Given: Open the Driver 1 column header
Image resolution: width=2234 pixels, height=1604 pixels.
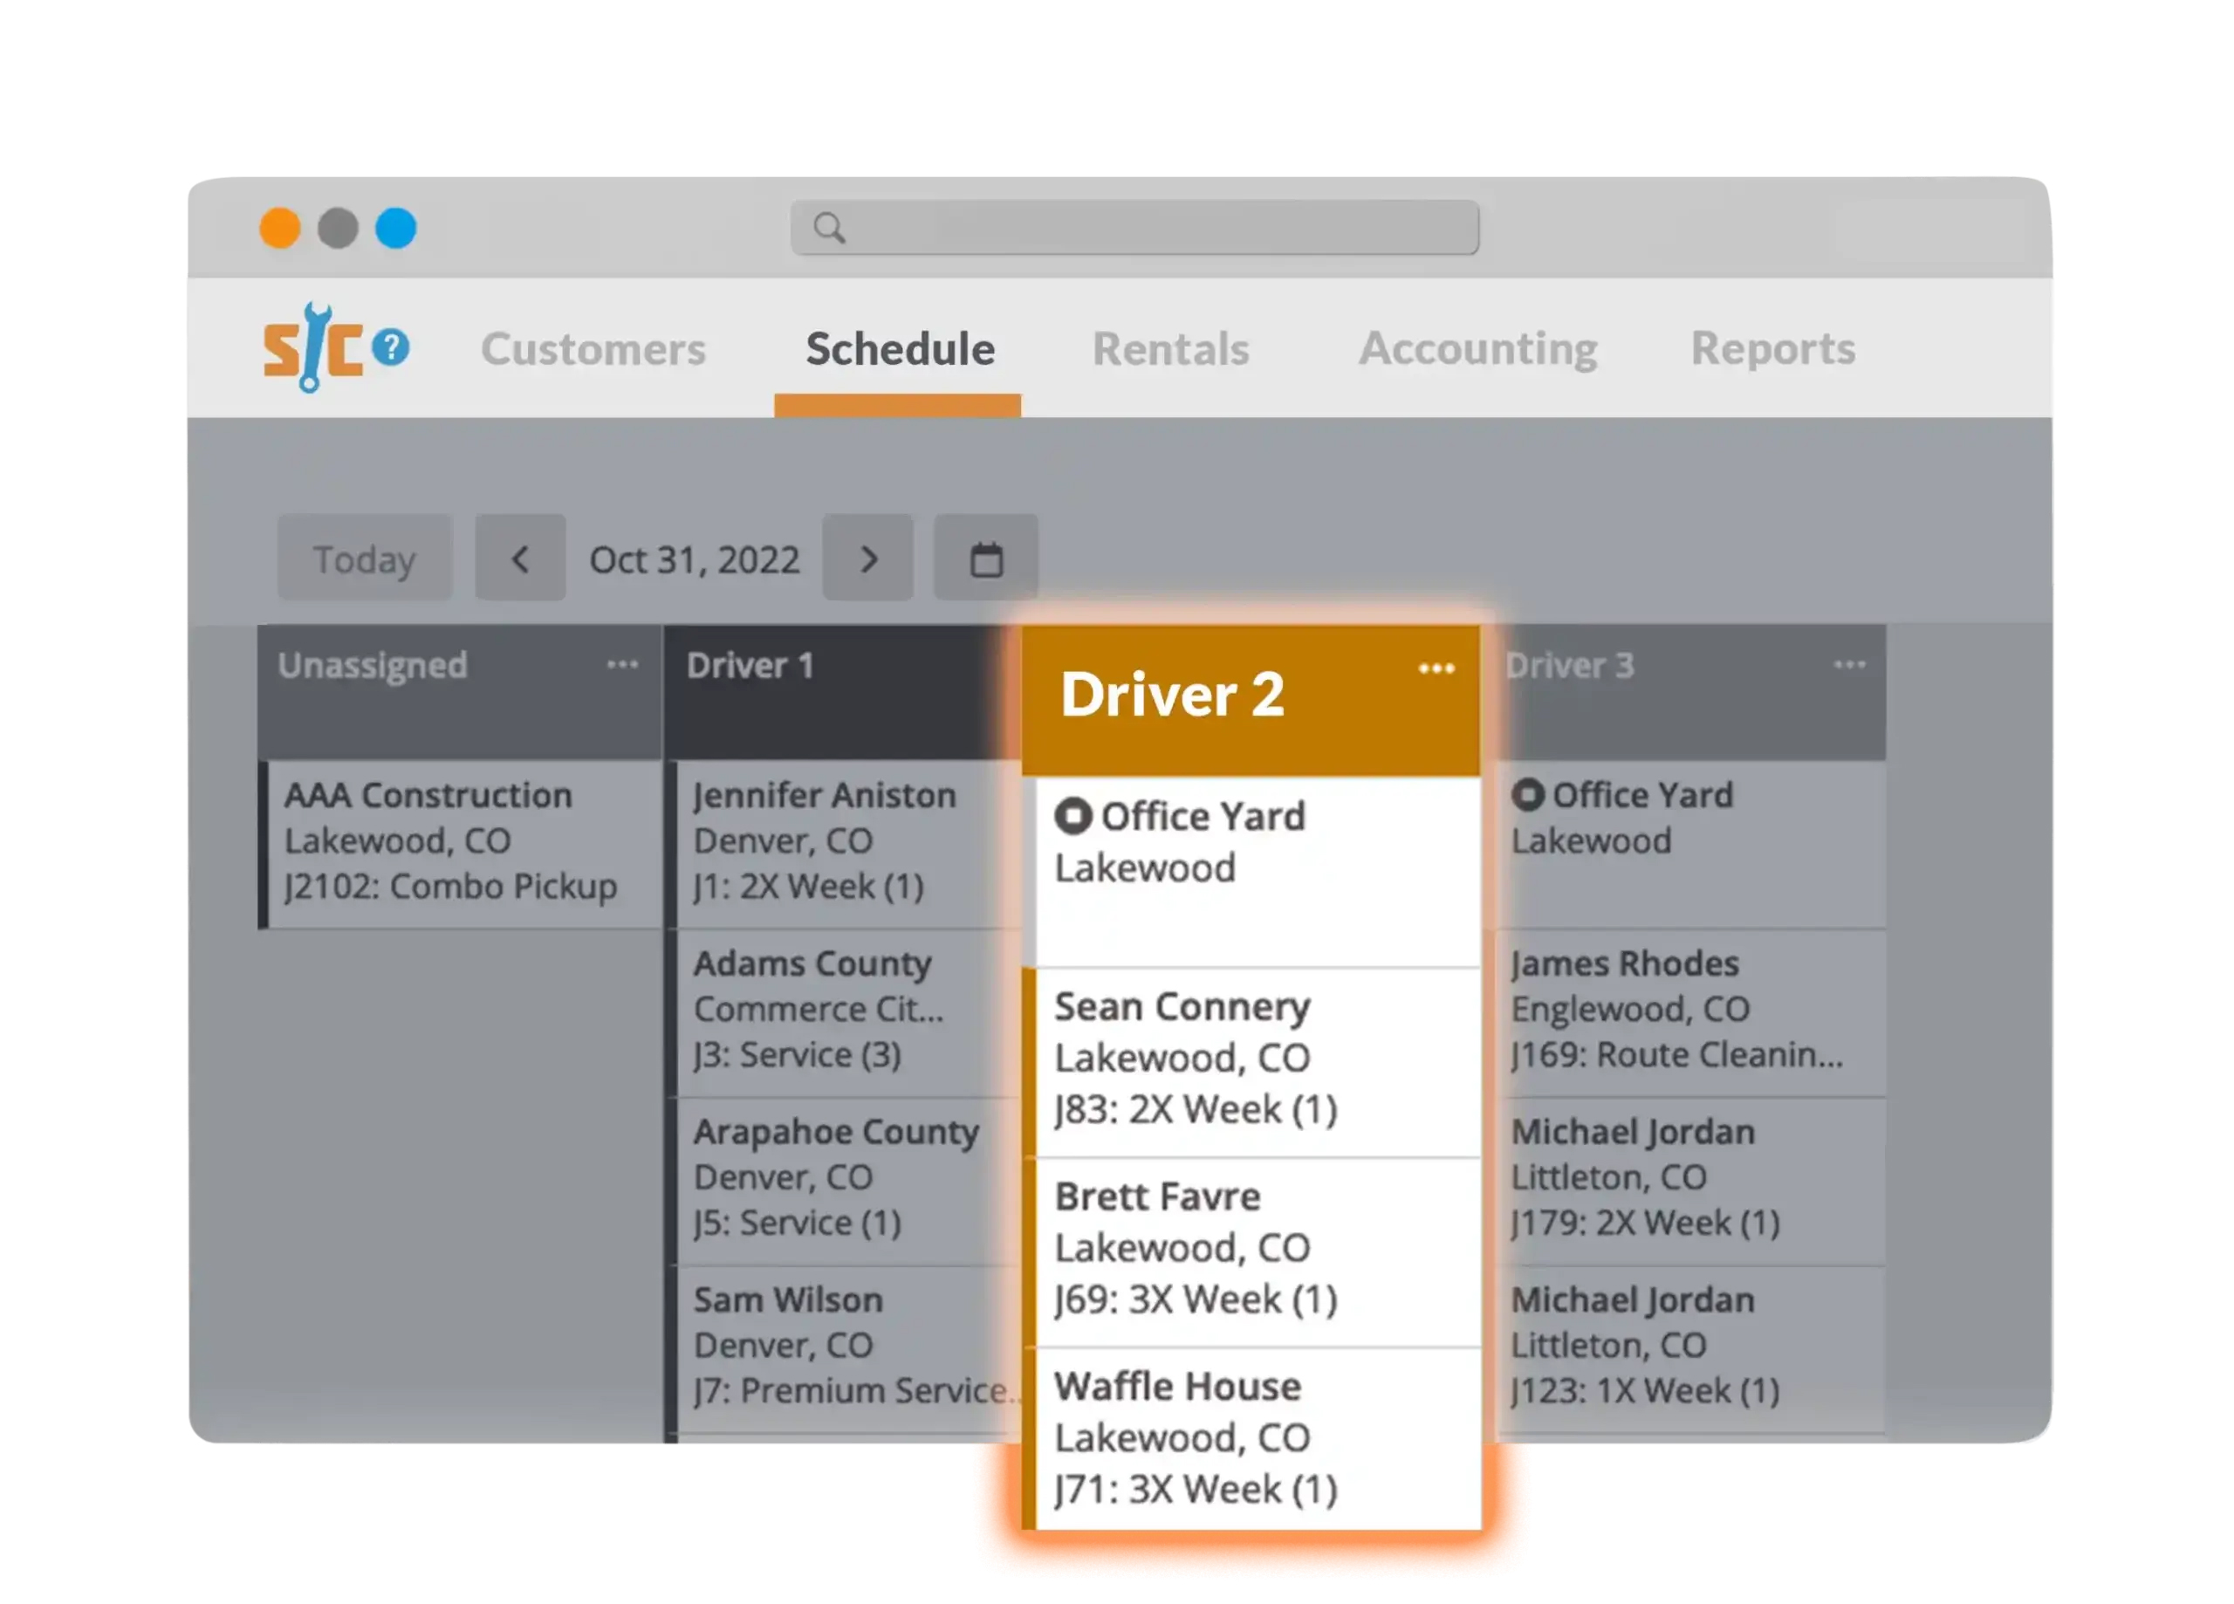Looking at the screenshot, I should point(750,664).
